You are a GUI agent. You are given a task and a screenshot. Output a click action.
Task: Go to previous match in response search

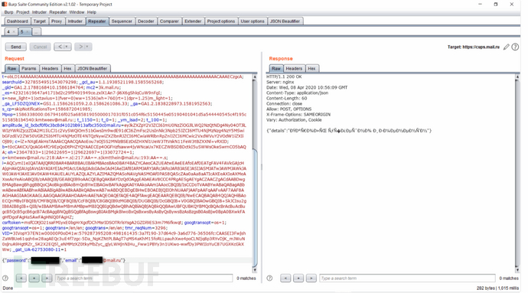click(x=285, y=278)
